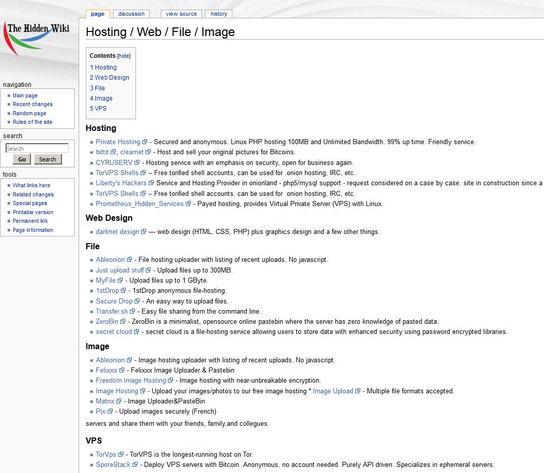This screenshot has height=473, width=544.
Task: Click external-link icon after Prometheus_Hidden_Services
Action: tap(188, 204)
